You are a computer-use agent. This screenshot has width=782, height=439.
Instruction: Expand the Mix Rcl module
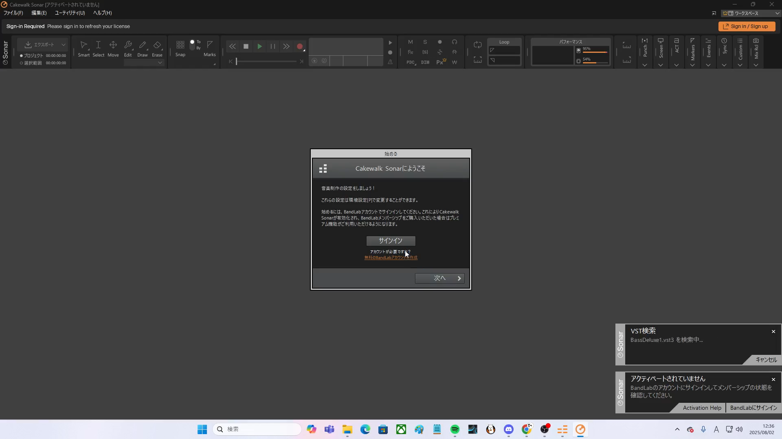point(756,65)
